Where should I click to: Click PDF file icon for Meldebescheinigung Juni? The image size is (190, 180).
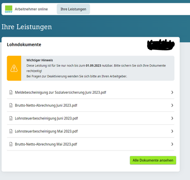(11, 92)
